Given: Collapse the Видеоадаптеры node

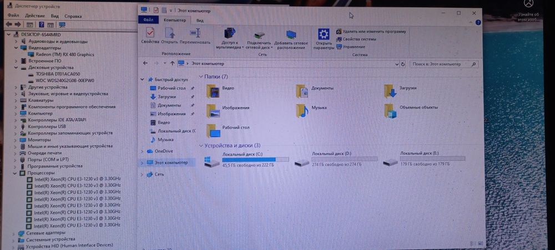Looking at the screenshot, I should coord(16,48).
